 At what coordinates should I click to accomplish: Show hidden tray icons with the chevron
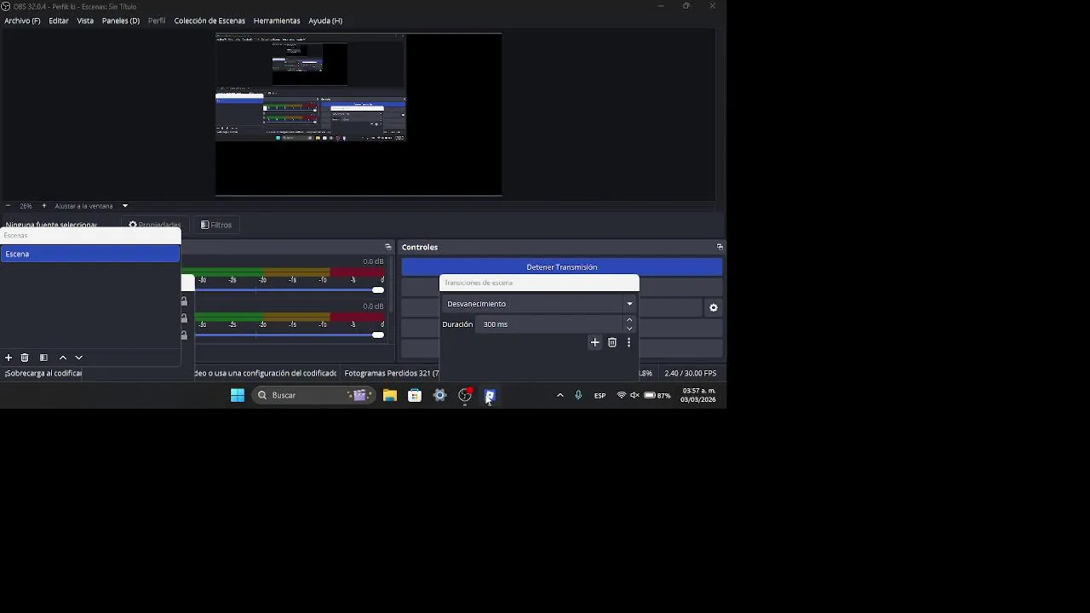point(560,395)
